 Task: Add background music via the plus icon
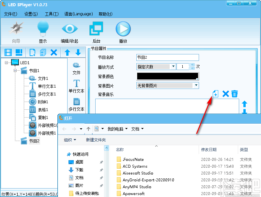(x=215, y=94)
